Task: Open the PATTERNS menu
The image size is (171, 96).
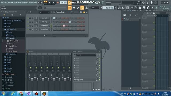Action: click(x=14, y=2)
